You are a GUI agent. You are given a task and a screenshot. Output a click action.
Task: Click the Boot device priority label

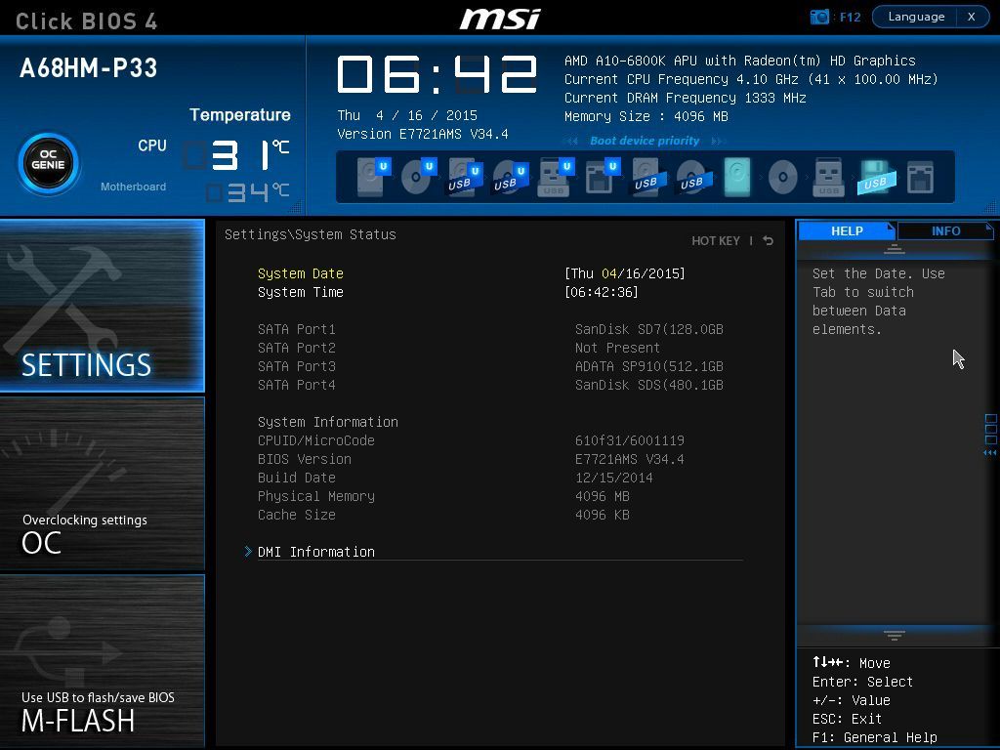645,141
